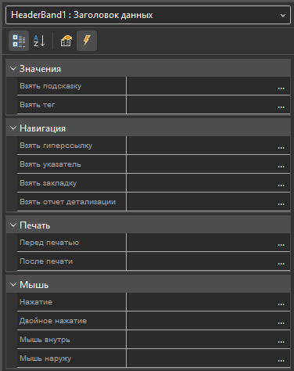Screen dimensions: 294x371
Task: Open ellipsis editor for Взять отчет детализации
Action: [281, 204]
